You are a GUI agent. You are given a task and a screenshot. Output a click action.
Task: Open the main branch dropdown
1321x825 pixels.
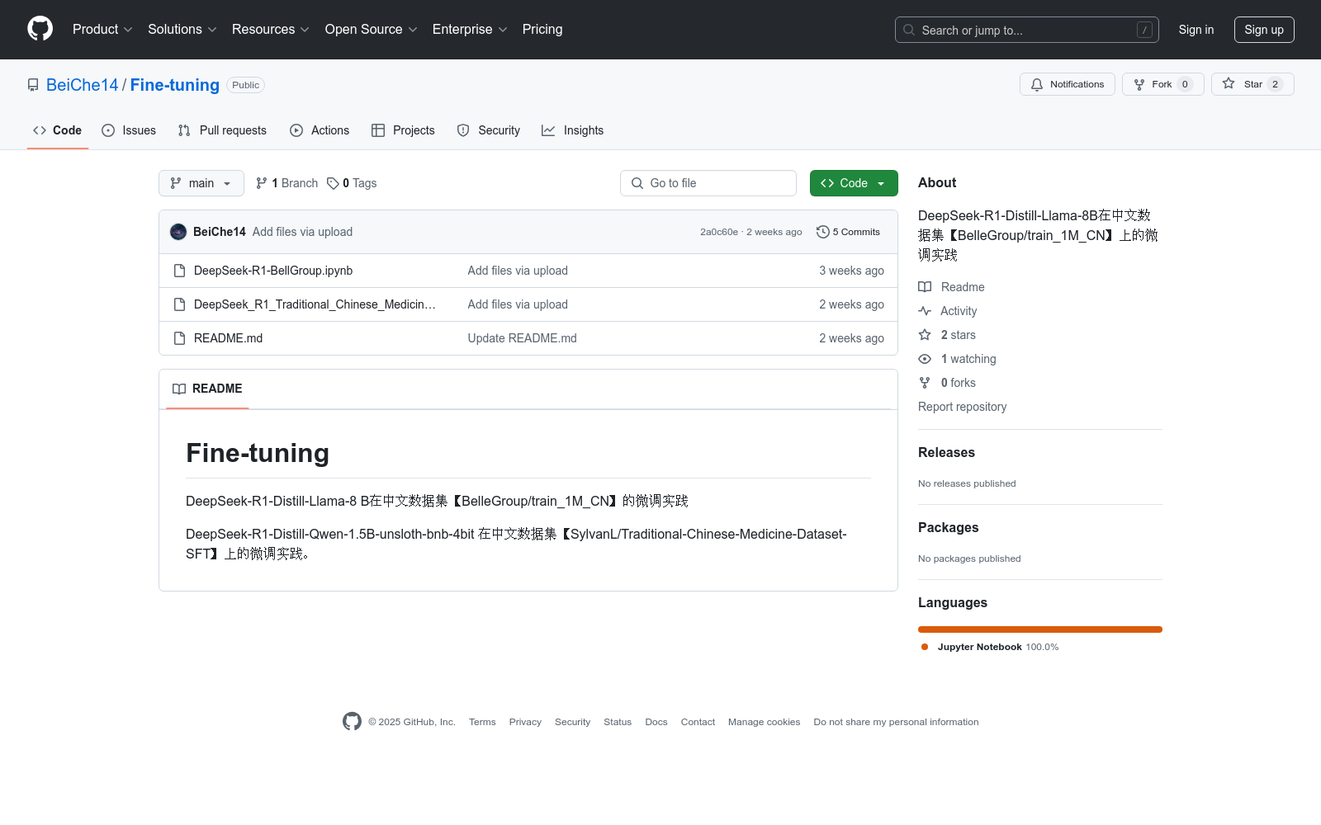pyautogui.click(x=201, y=183)
